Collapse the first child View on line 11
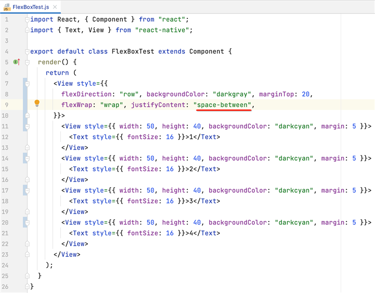The image size is (375, 293). [x=28, y=126]
